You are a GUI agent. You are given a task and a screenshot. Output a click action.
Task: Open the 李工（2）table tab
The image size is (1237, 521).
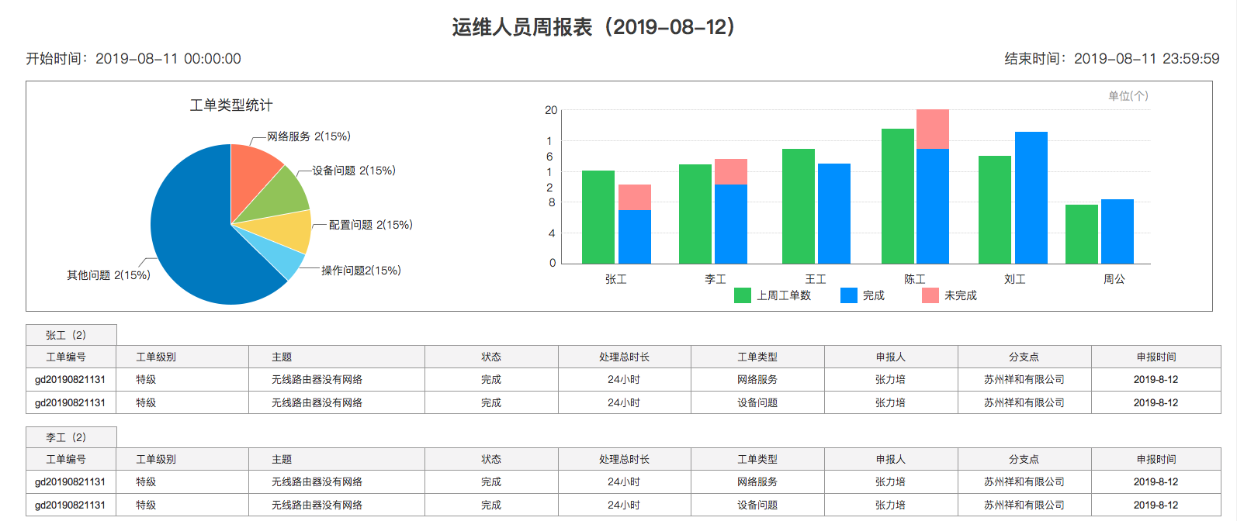pyautogui.click(x=71, y=437)
